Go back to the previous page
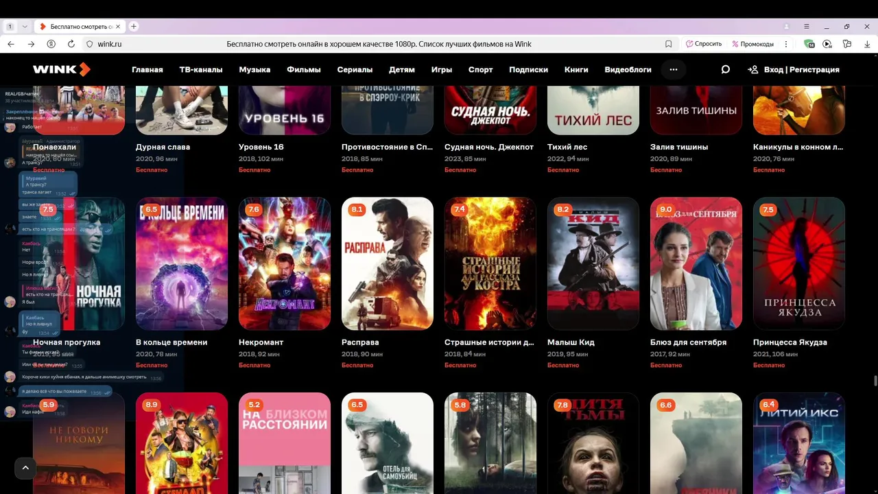This screenshot has width=878, height=494. point(11,44)
